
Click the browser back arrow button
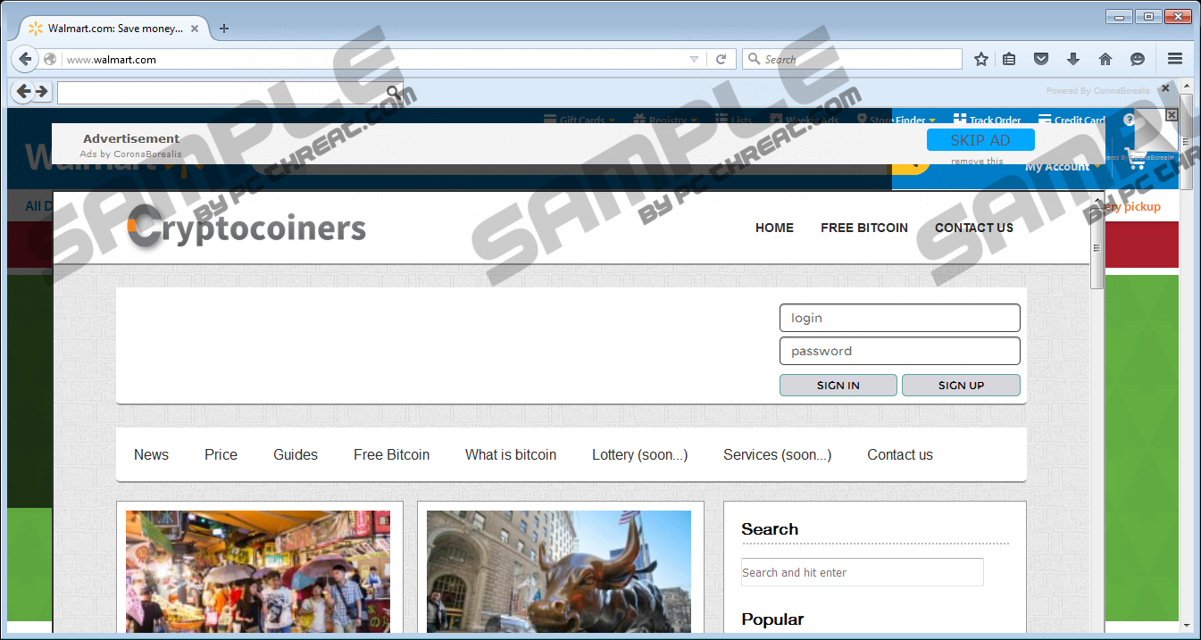25,59
